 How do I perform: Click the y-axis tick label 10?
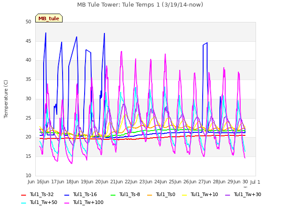point(28,175)
